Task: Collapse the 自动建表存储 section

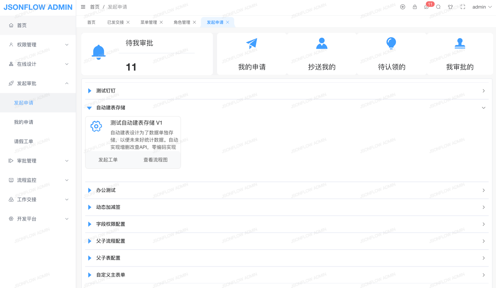Action: pos(111,108)
